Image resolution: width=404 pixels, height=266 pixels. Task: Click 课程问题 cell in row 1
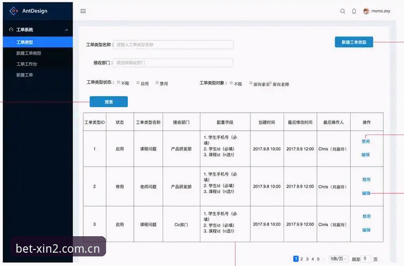click(x=148, y=148)
